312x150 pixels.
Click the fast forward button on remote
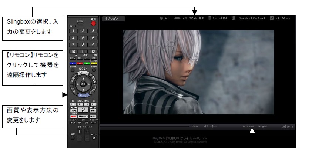(93, 111)
